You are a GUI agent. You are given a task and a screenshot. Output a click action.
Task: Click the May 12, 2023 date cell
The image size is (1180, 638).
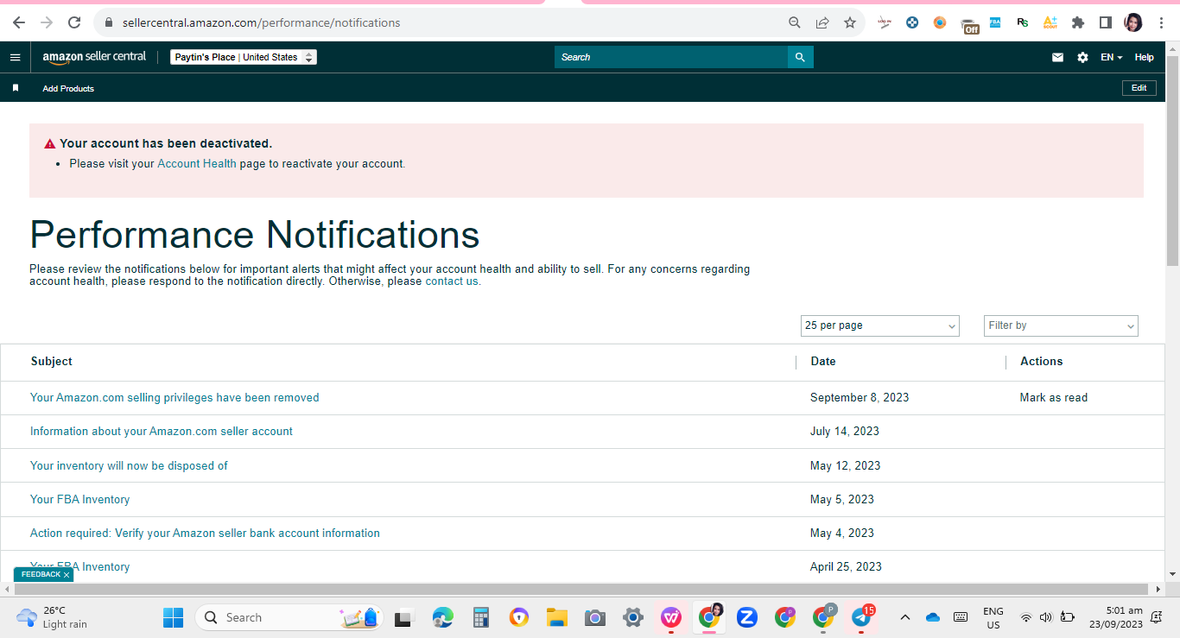click(846, 466)
